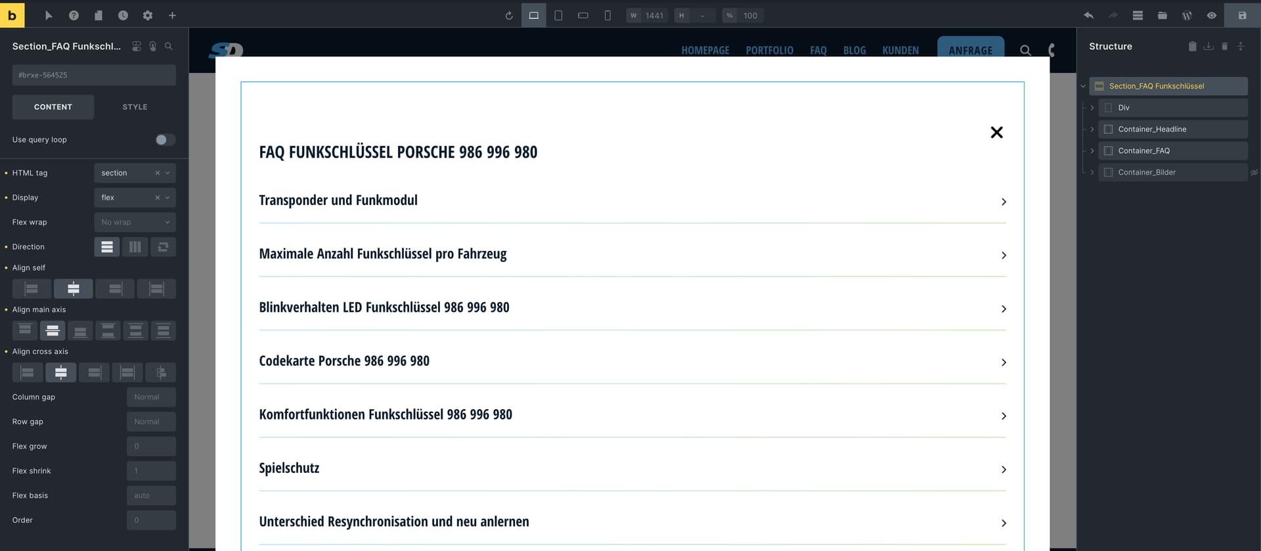This screenshot has width=1261, height=551.
Task: Delete element trash icon in Structure
Action: pyautogui.click(x=1224, y=46)
